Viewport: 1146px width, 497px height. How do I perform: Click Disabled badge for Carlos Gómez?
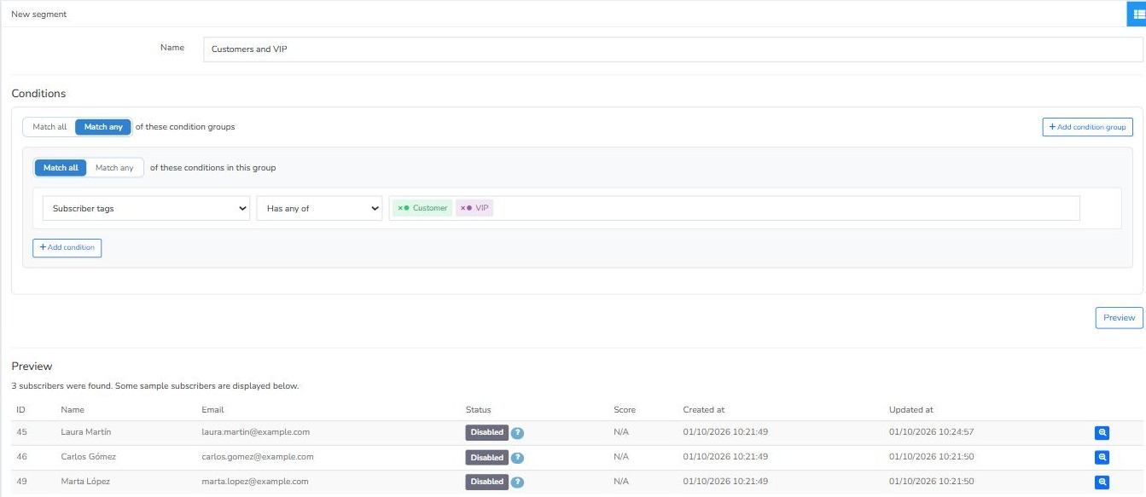pos(486,458)
